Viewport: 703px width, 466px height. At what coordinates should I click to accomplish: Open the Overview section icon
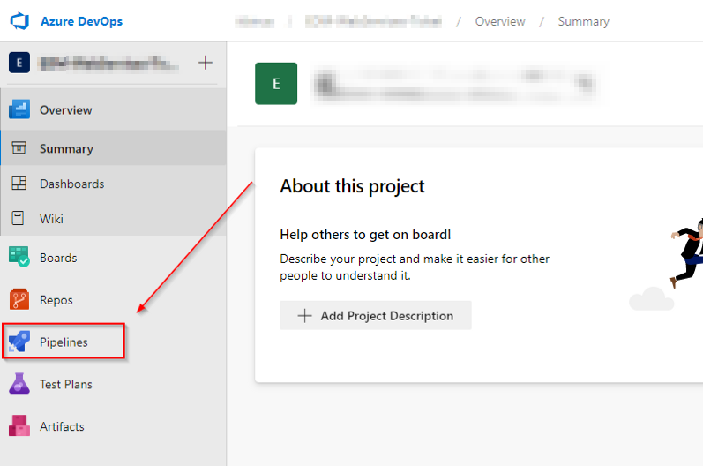(x=19, y=110)
